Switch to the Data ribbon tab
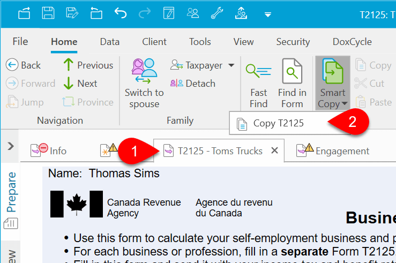Image resolution: width=396 pixels, height=263 pixels. 110,42
